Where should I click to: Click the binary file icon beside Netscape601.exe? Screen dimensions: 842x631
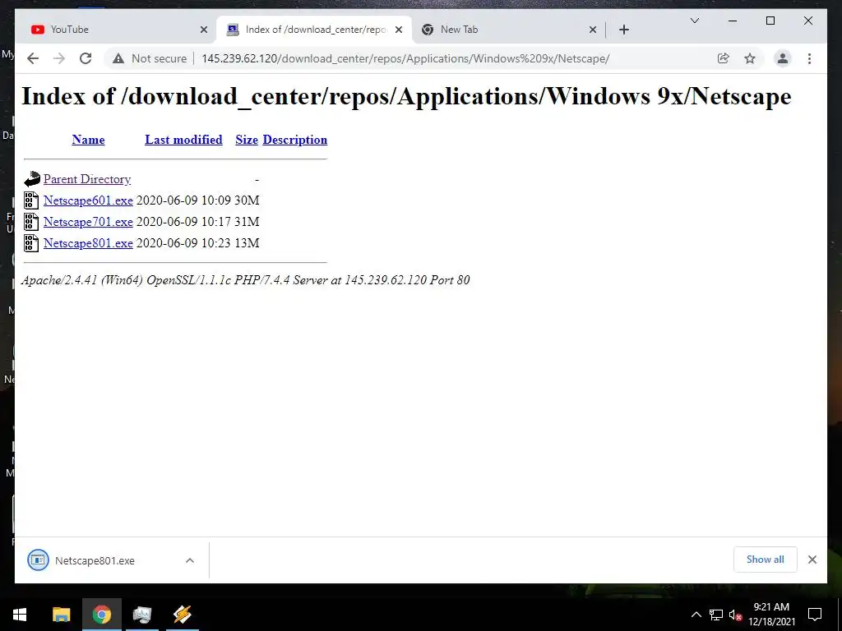tap(31, 200)
